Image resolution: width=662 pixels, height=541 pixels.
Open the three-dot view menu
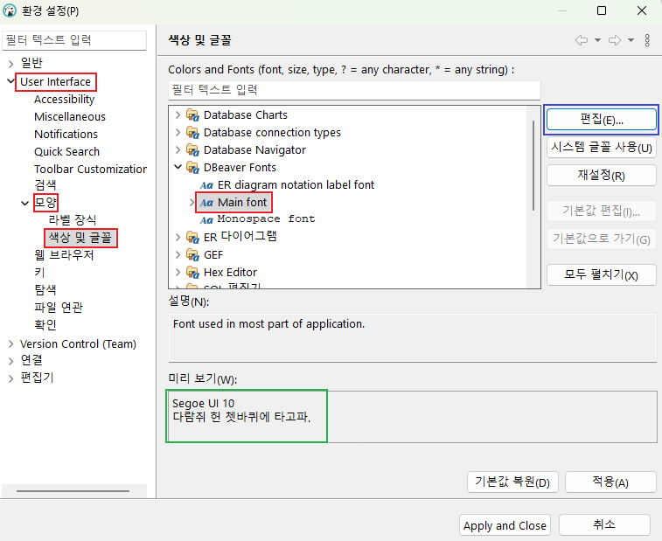pos(647,40)
